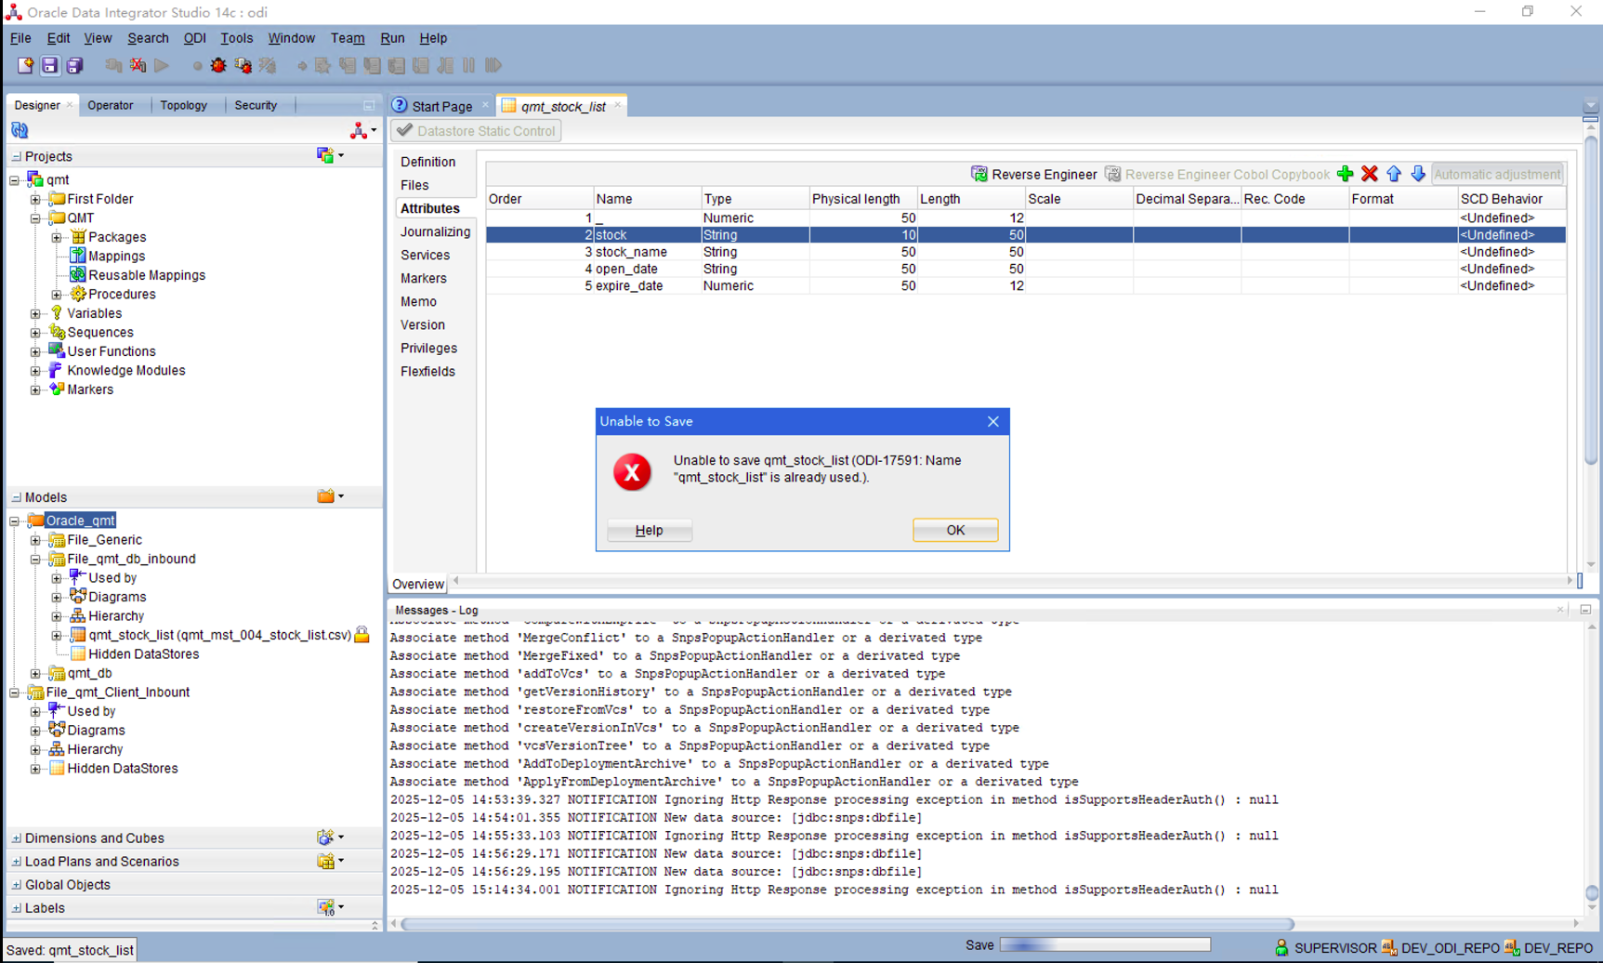This screenshot has height=963, width=1603.
Task: Click Help in the Unable to Save dialog
Action: coord(649,530)
